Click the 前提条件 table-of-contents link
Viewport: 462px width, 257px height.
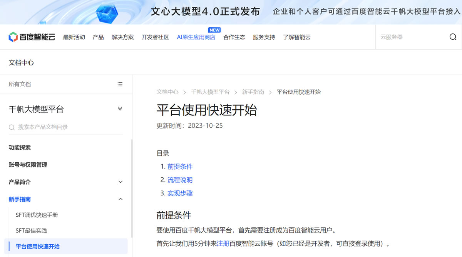point(180,167)
